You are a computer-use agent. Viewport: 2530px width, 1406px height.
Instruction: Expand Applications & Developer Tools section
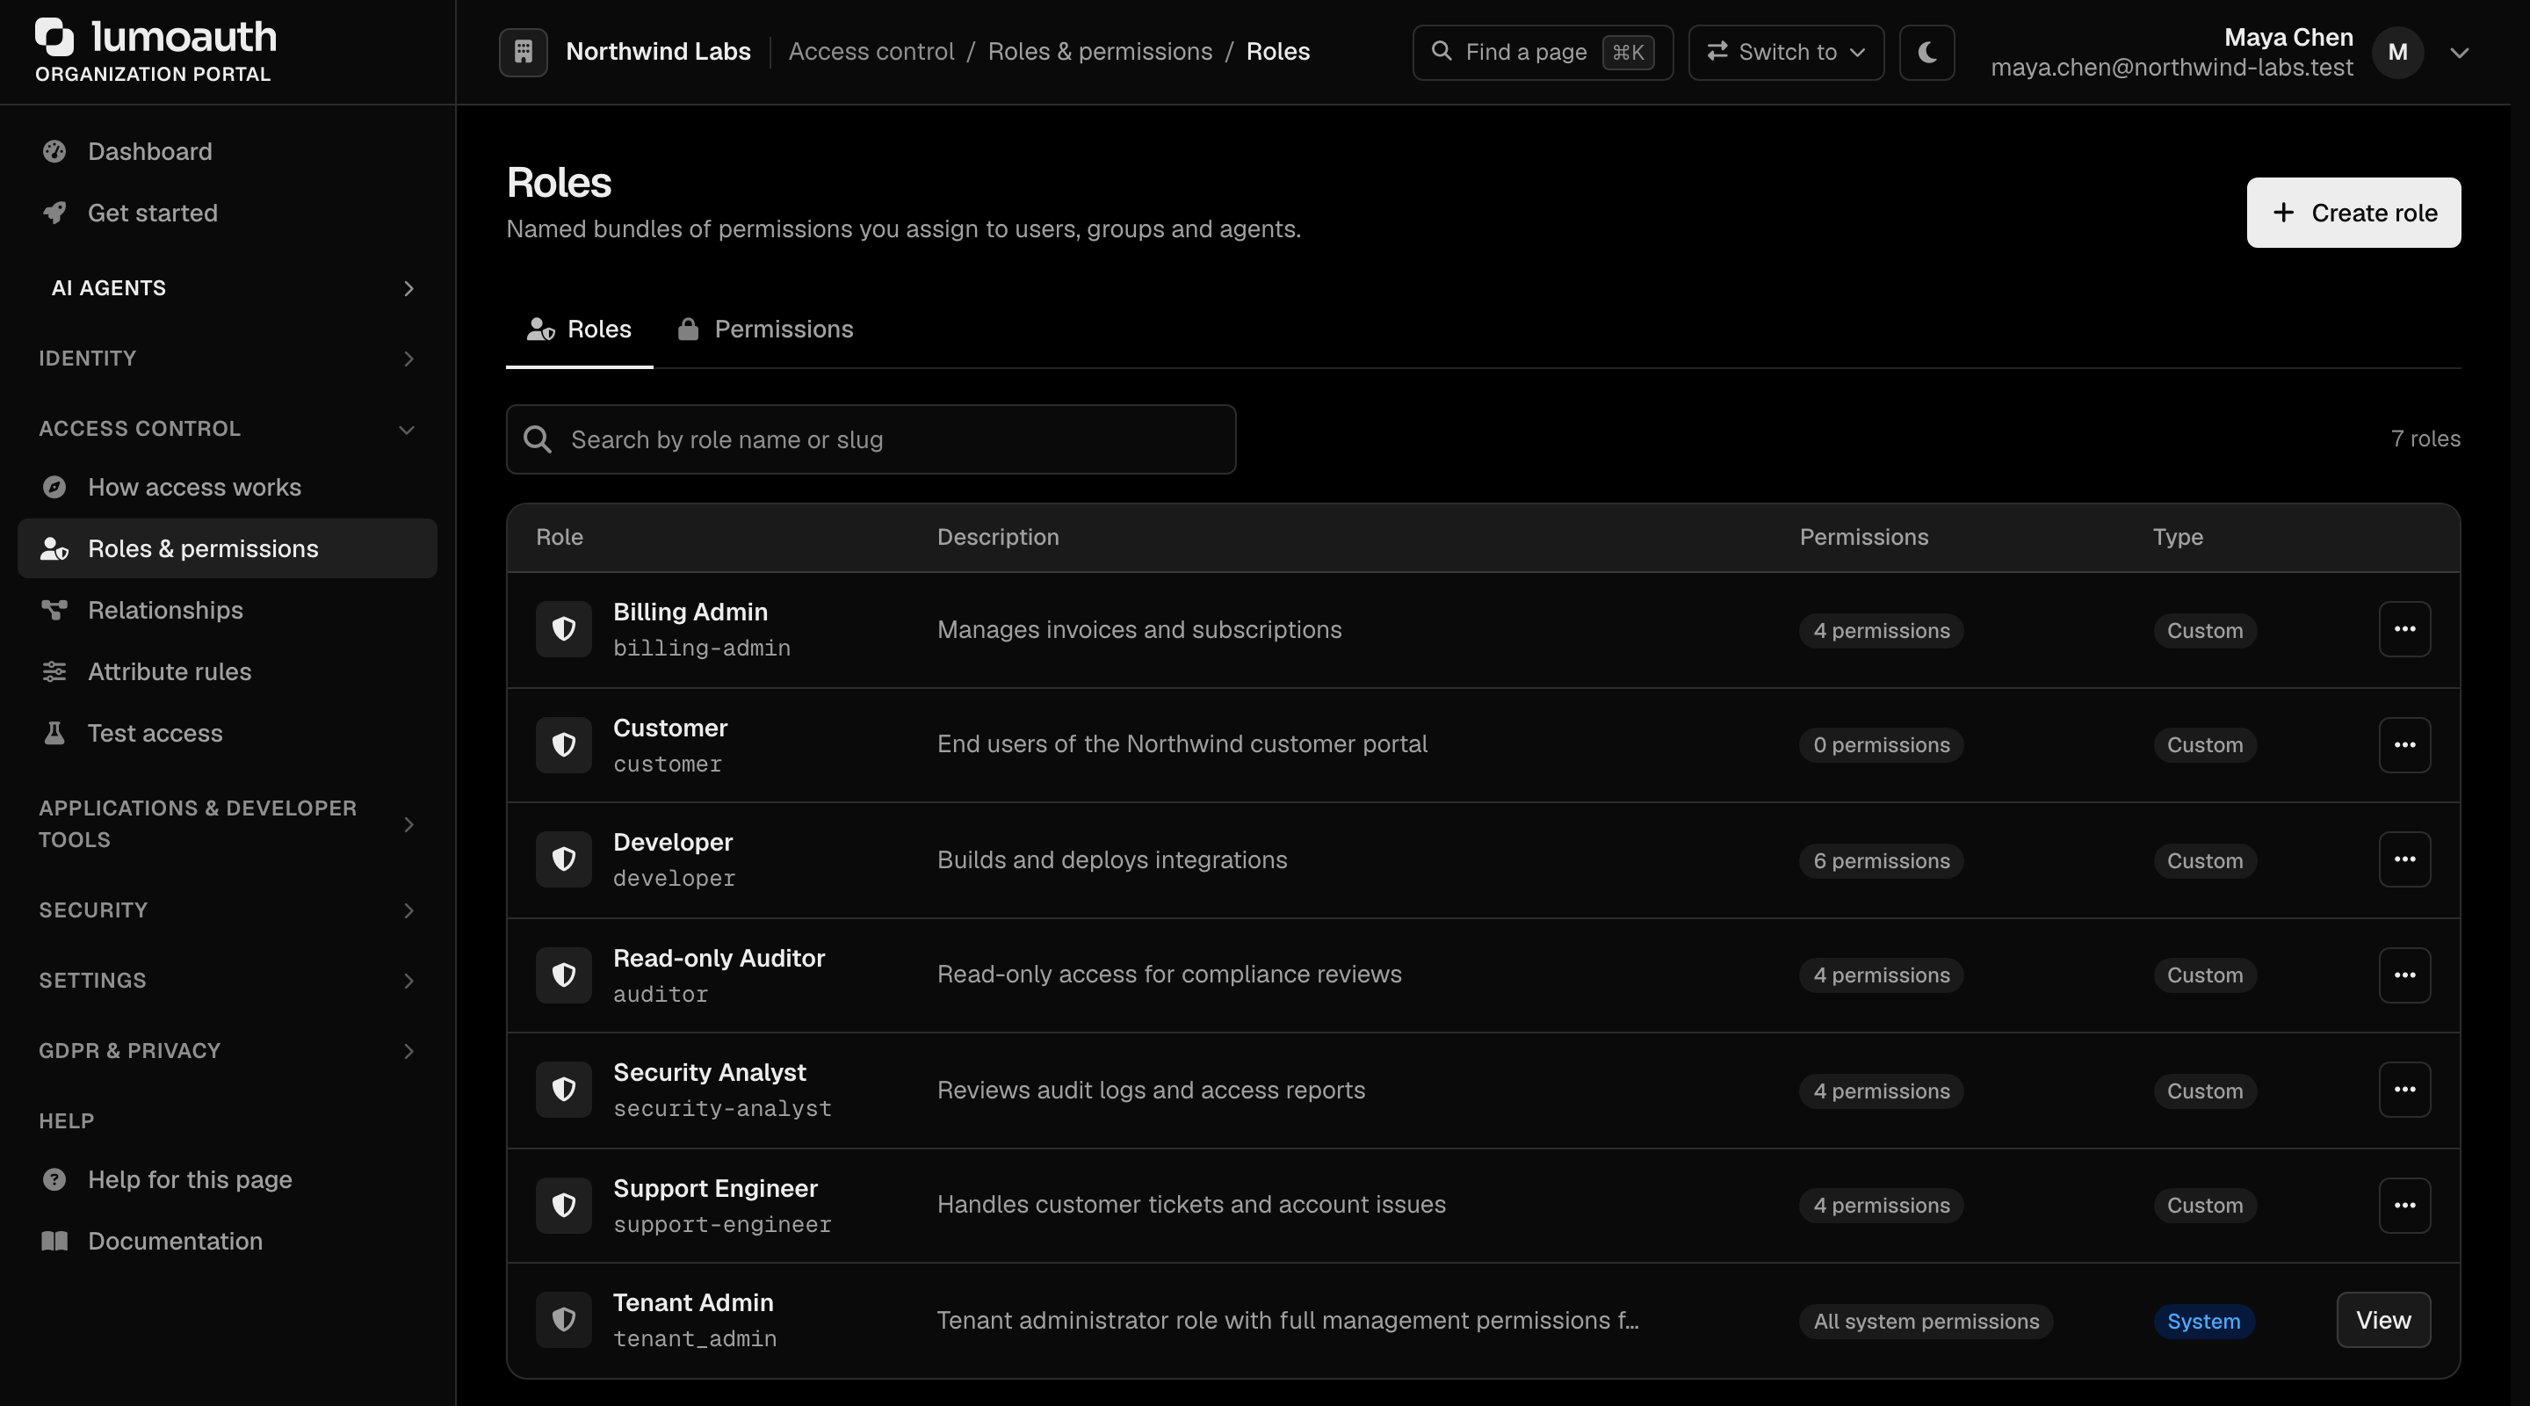click(227, 823)
